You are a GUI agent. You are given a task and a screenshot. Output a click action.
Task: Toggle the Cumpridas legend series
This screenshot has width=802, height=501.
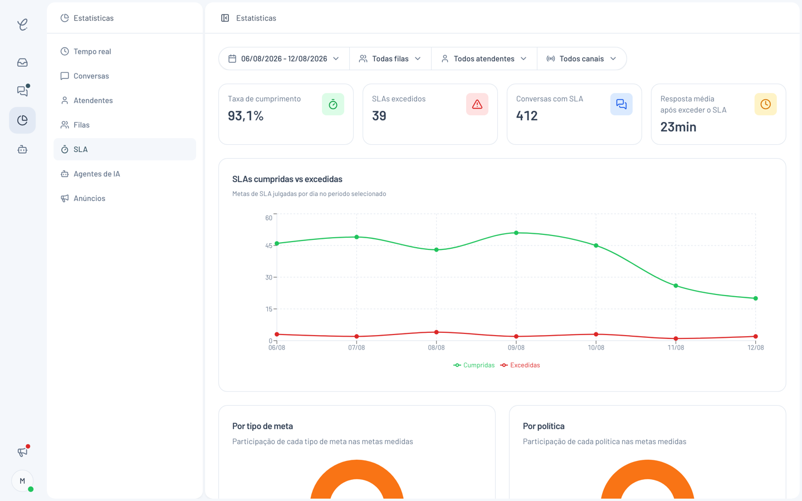(x=474, y=365)
